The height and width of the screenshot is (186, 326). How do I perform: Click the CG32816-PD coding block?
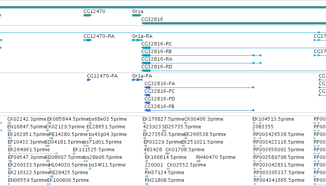point(147,103)
